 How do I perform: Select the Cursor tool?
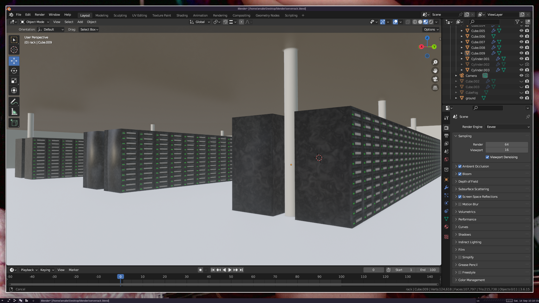pyautogui.click(x=14, y=50)
